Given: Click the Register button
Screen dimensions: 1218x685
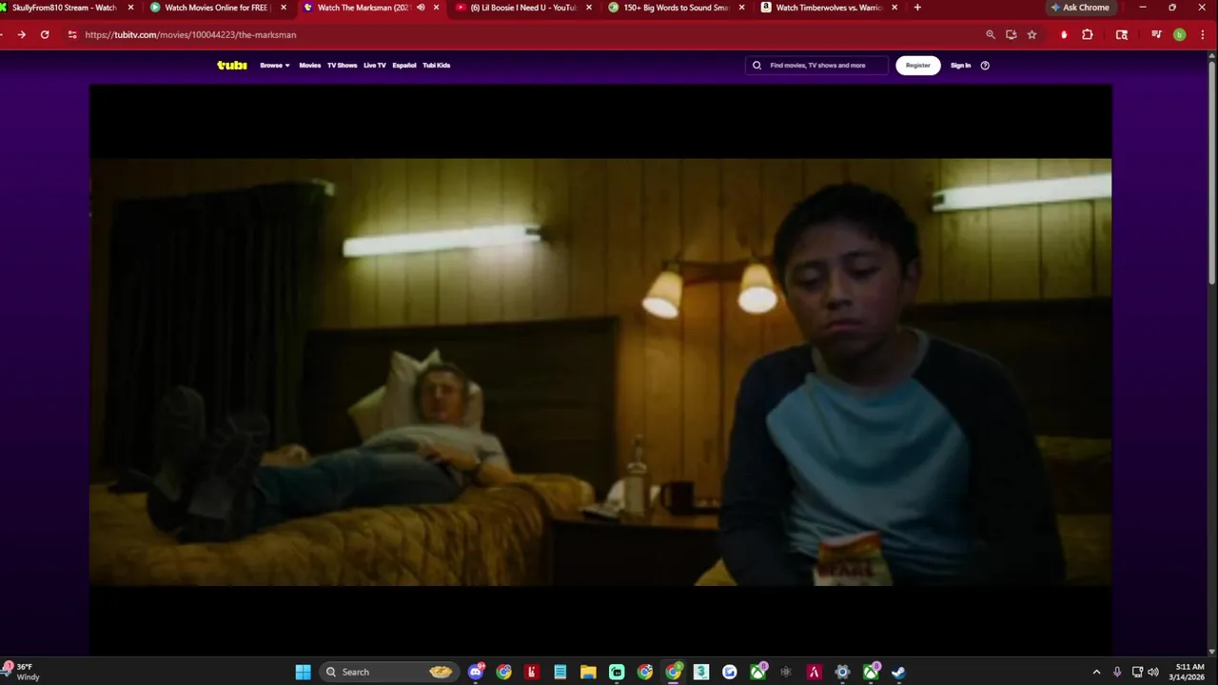Looking at the screenshot, I should point(918,66).
